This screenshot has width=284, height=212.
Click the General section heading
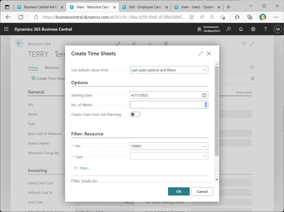[x=36, y=92]
